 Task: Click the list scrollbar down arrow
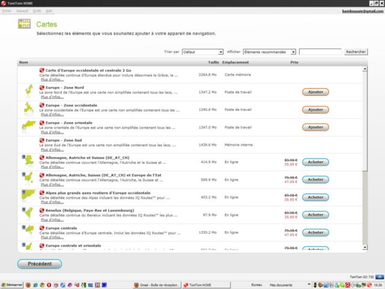365,247
